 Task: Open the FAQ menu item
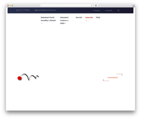98,17
